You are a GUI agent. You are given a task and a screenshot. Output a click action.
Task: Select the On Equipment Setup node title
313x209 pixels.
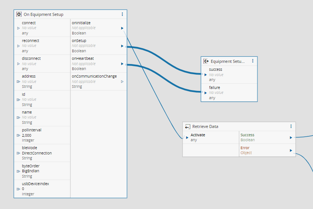click(43, 14)
